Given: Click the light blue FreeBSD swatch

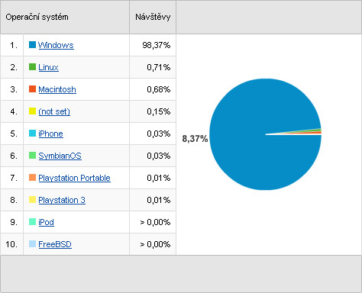Looking at the screenshot, I should 32,244.
